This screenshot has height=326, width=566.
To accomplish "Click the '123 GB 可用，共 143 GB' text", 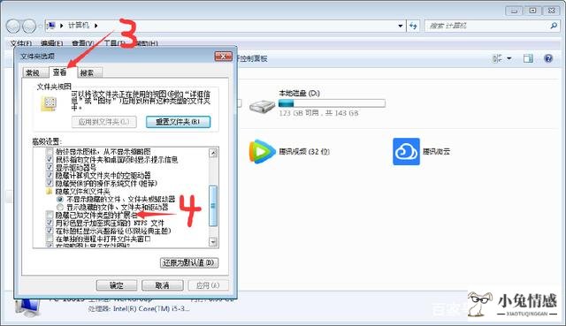I will 318,113.
